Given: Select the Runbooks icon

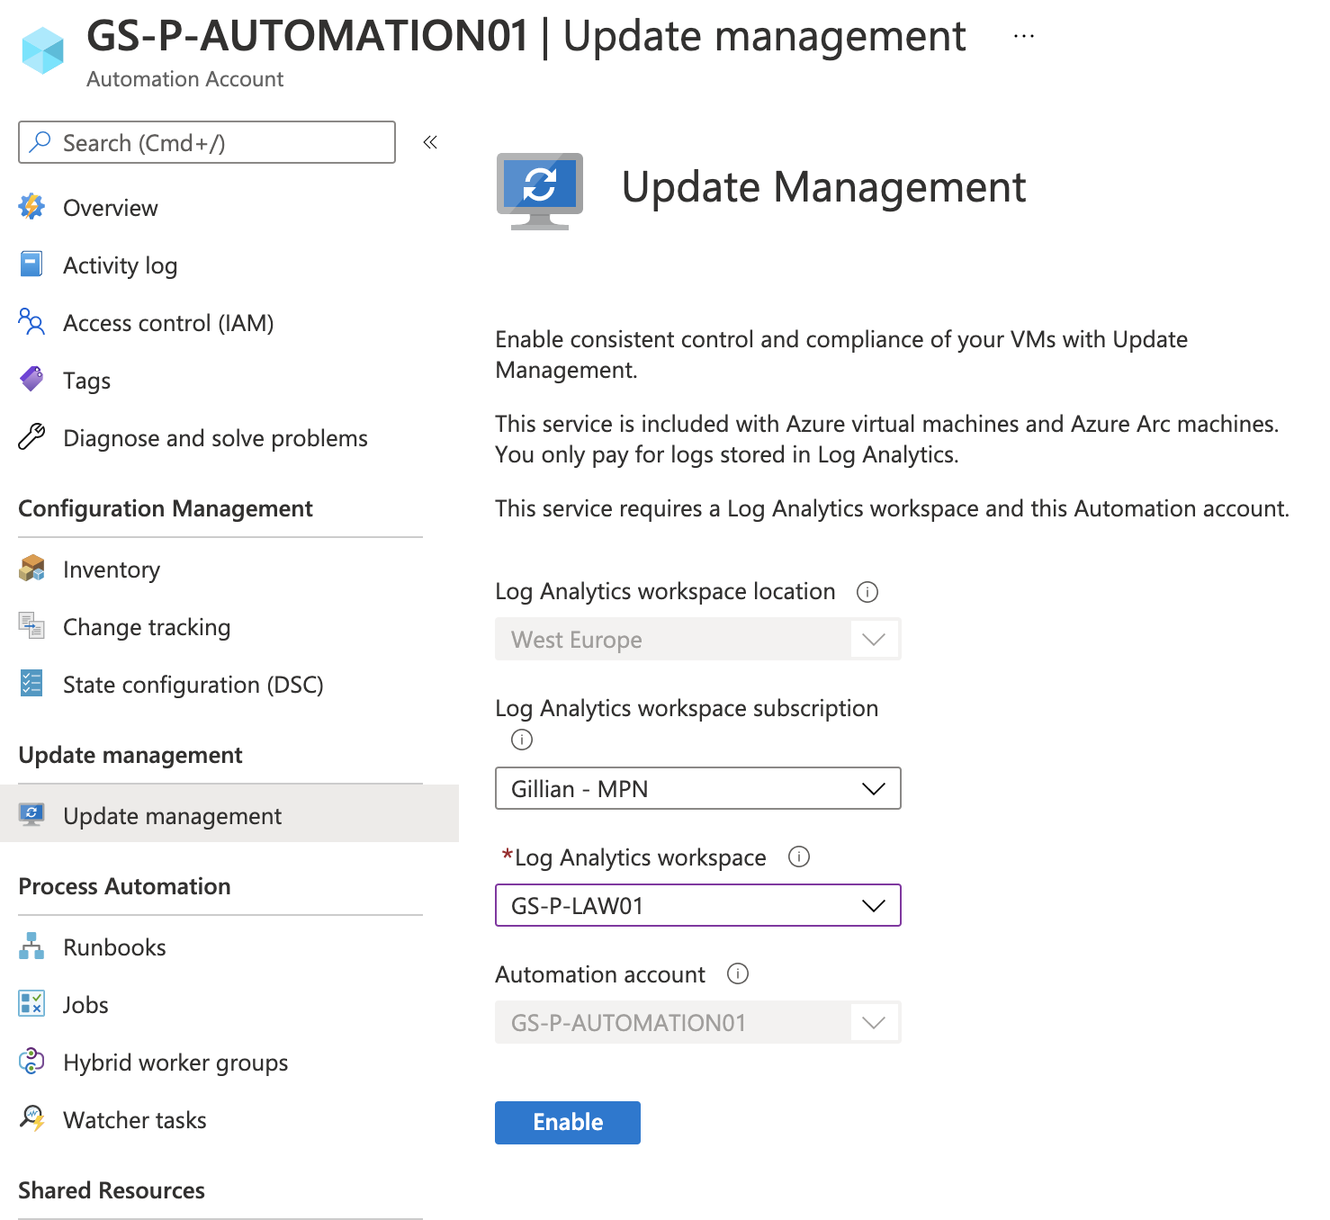Looking at the screenshot, I should (31, 946).
